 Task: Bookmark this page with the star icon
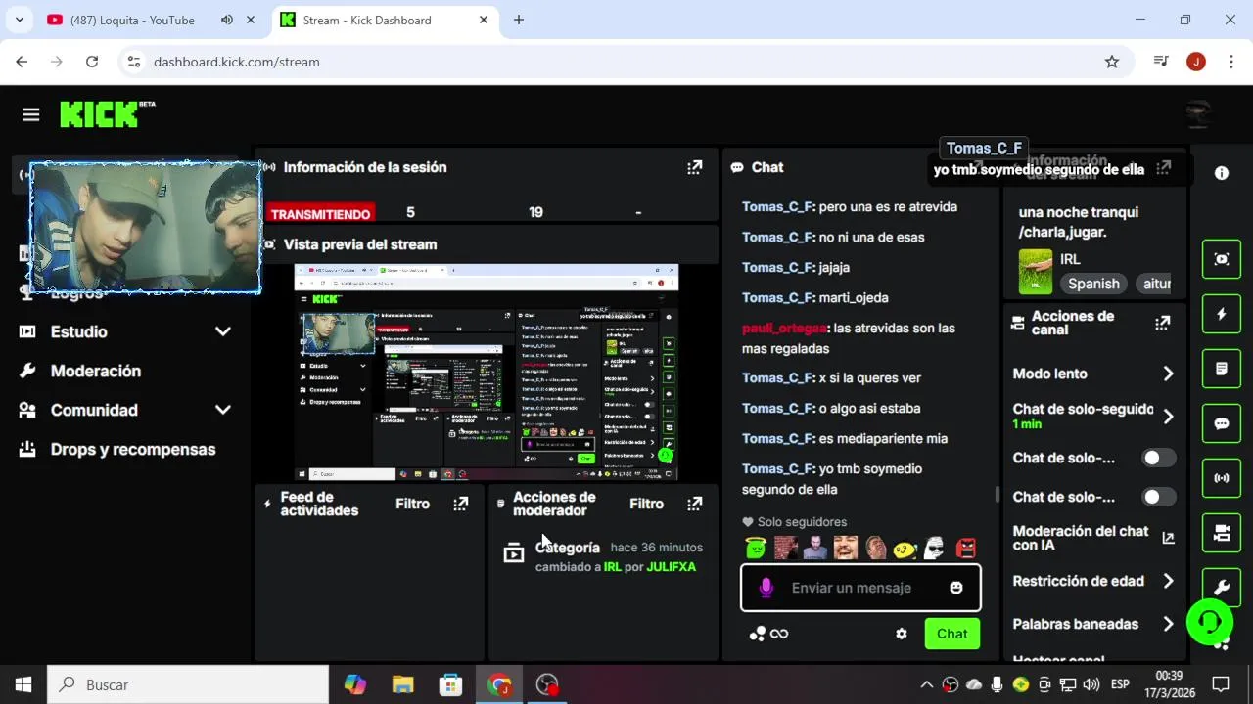tap(1112, 62)
